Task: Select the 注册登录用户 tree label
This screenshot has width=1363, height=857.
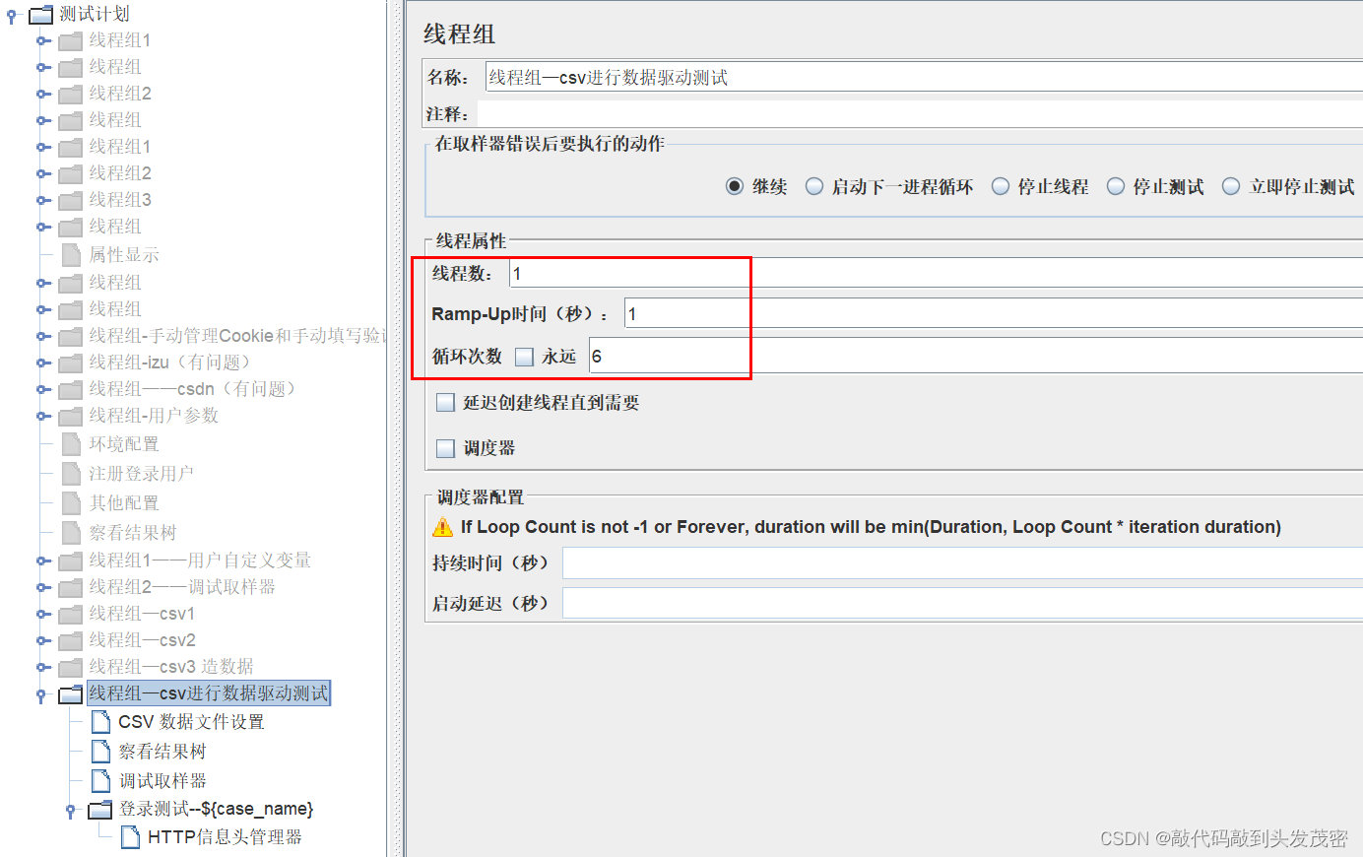Action: click(x=142, y=474)
